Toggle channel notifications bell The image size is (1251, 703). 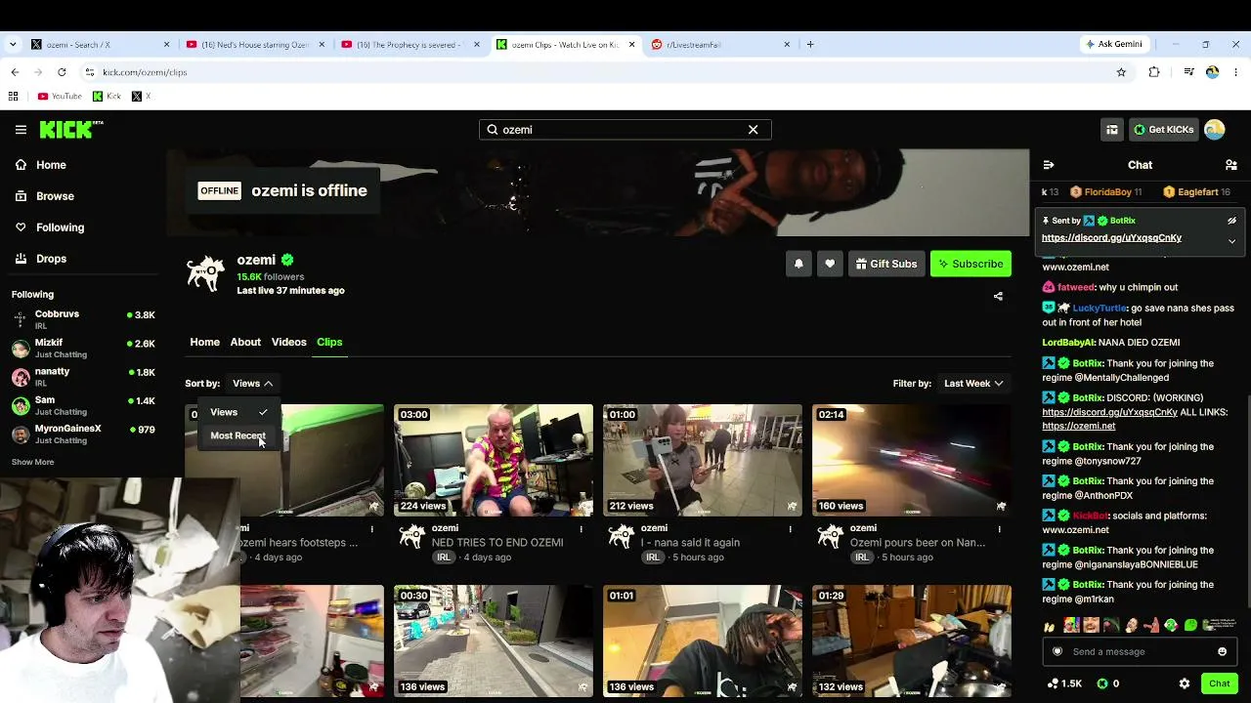(798, 264)
